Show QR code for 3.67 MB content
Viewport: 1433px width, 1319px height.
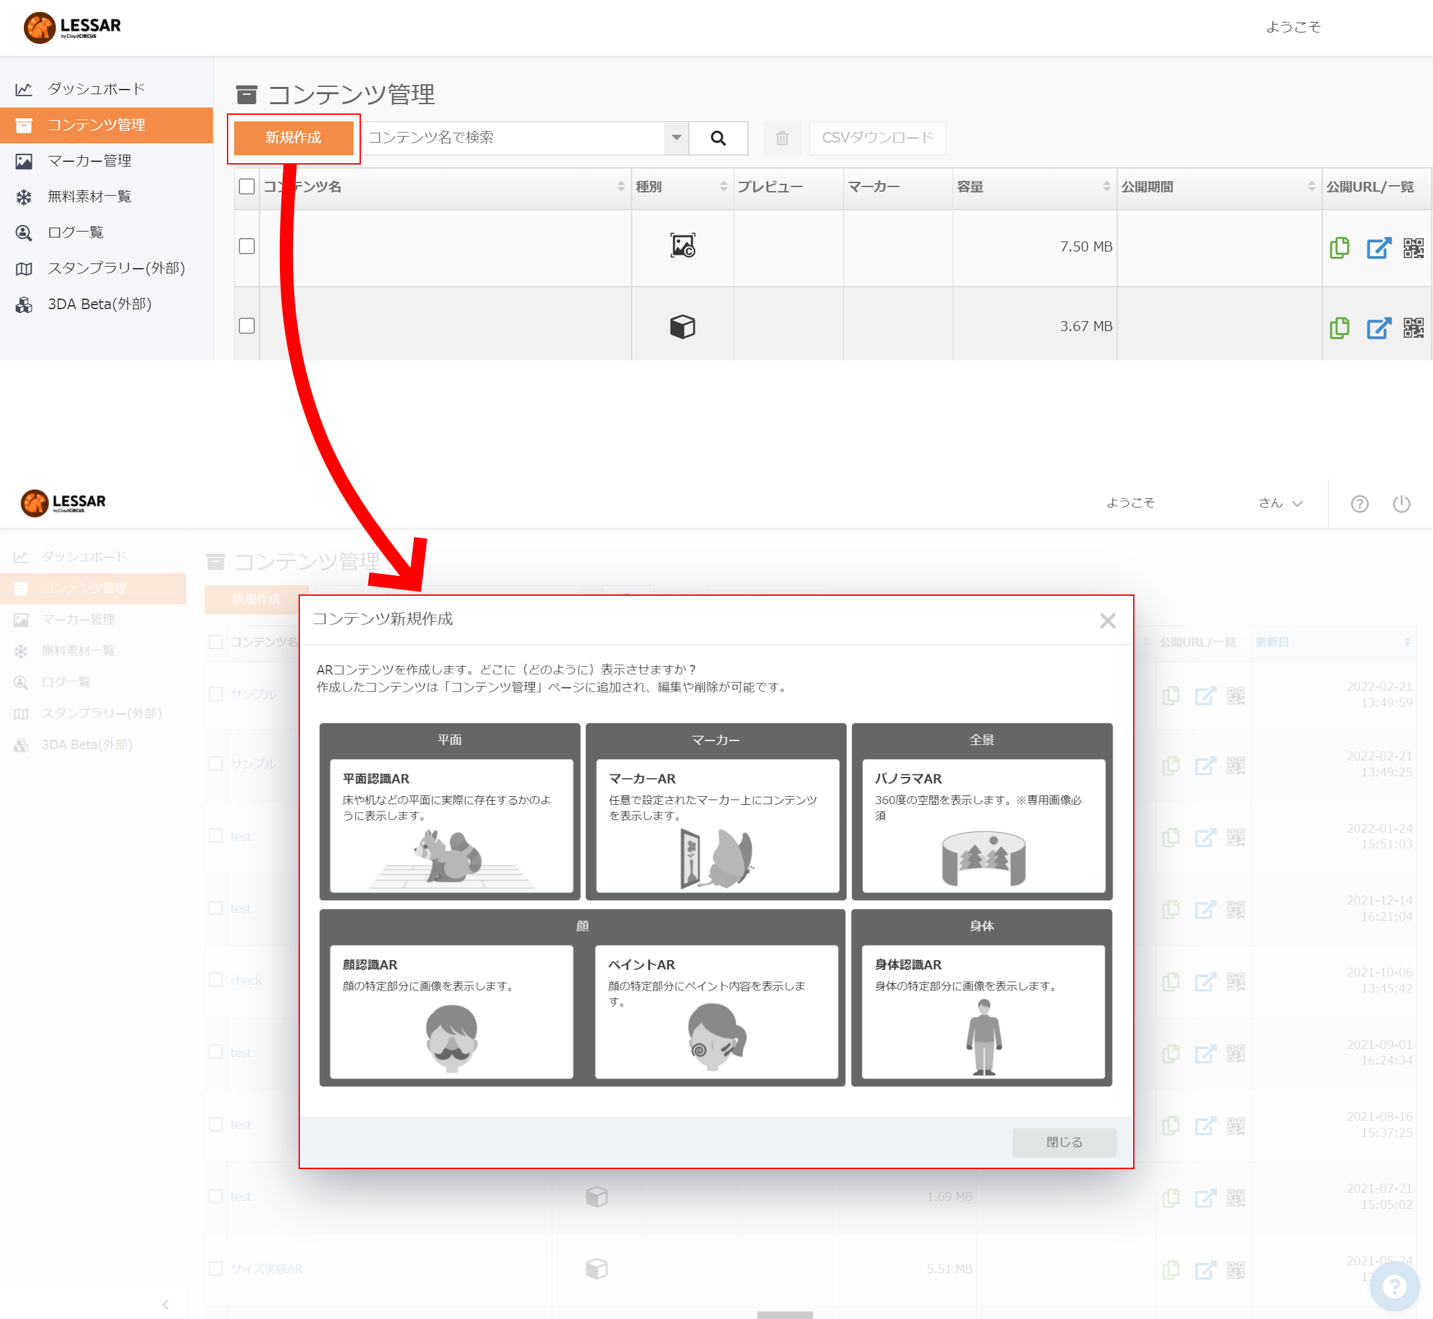(1413, 328)
